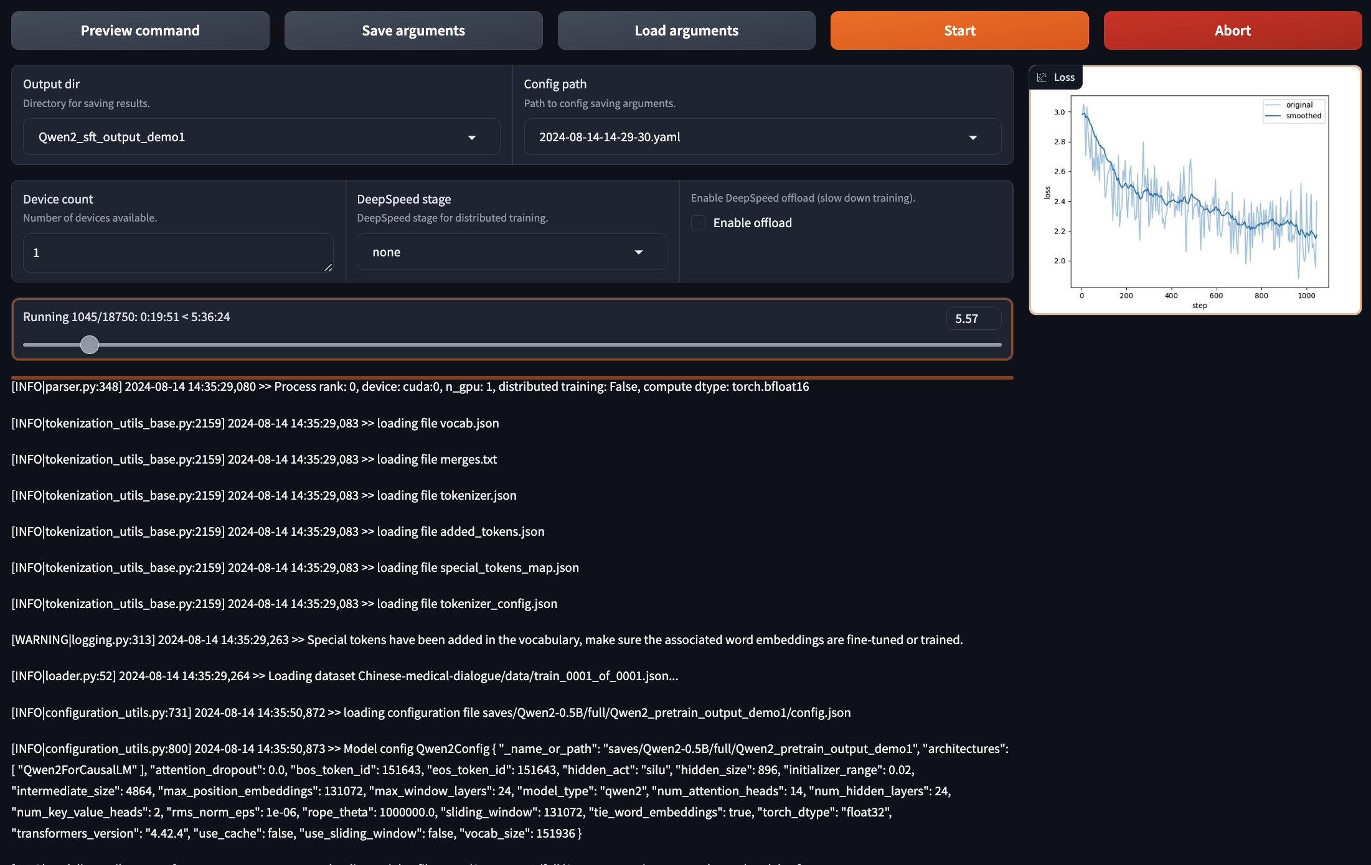Expand the Output dir dropdown arrow

472,138
